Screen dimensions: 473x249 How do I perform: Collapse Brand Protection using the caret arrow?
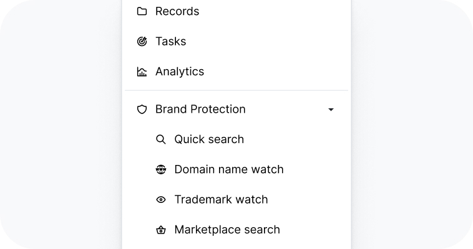[x=331, y=110]
